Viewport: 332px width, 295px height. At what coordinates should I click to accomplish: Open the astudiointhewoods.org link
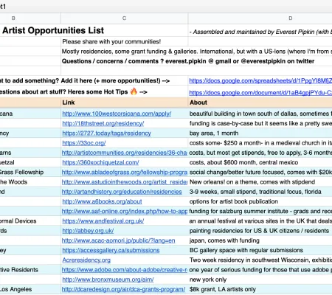(x=125, y=182)
